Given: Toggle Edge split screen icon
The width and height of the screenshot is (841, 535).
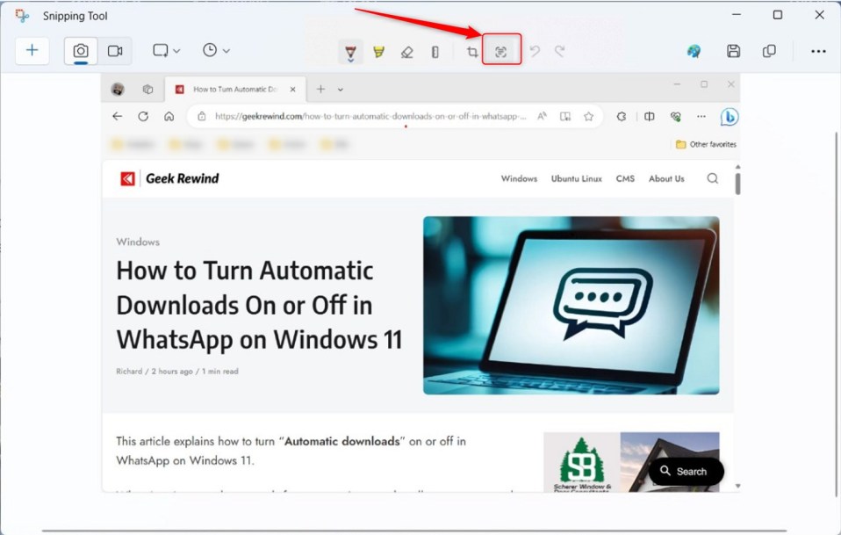Looking at the screenshot, I should tap(650, 117).
